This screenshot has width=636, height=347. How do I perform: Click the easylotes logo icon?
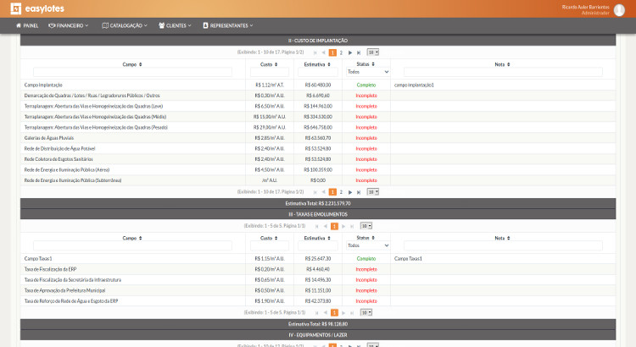[16, 8]
